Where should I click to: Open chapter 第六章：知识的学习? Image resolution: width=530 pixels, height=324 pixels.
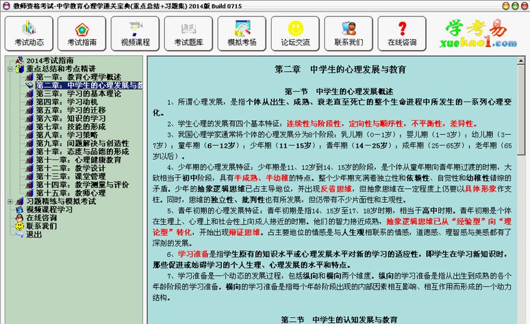tap(71, 118)
